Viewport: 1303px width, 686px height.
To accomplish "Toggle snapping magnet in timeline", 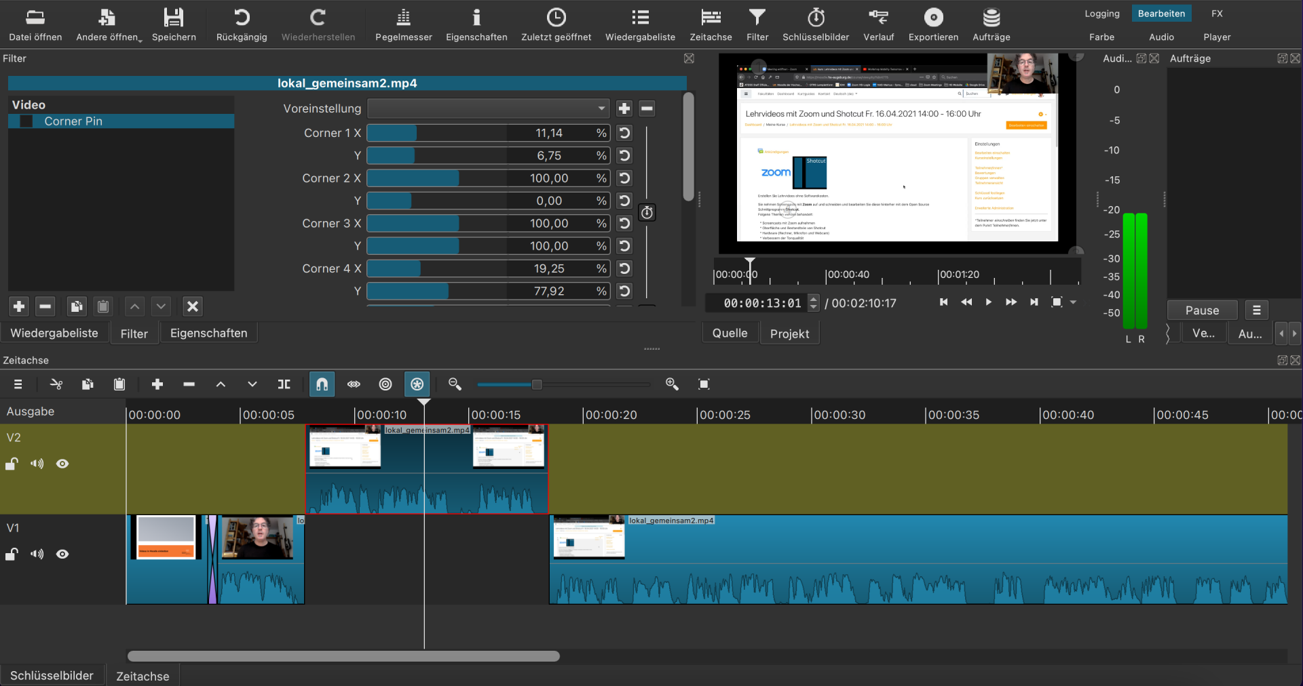I will (x=321, y=384).
